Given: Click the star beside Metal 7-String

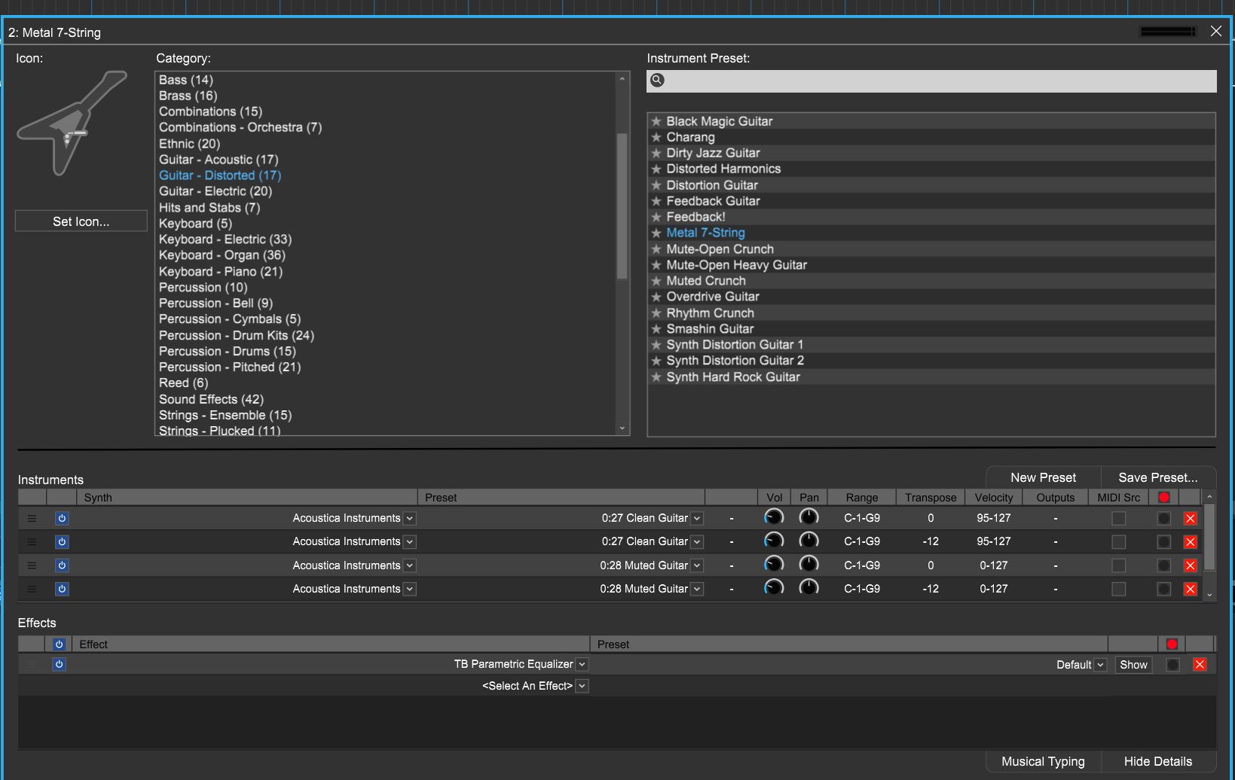Looking at the screenshot, I should pos(656,233).
